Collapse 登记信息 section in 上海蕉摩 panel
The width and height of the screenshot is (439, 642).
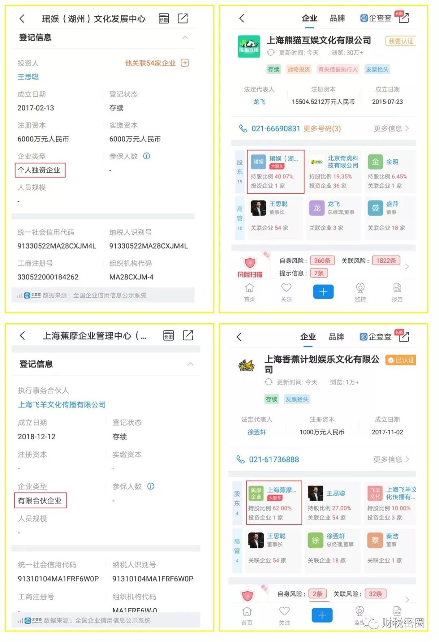[191, 364]
